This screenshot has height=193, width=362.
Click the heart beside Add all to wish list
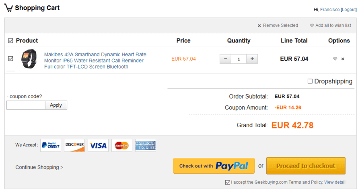tap(312, 25)
